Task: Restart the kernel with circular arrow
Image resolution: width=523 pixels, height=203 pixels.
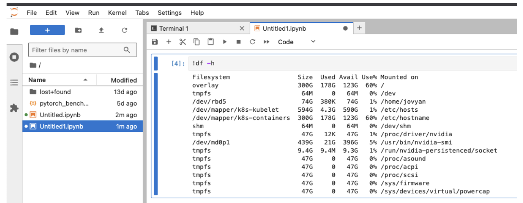Action: point(252,42)
